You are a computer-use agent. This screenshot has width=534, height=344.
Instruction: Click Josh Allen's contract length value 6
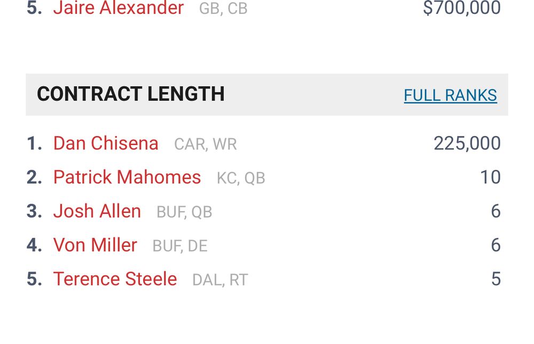tap(496, 211)
